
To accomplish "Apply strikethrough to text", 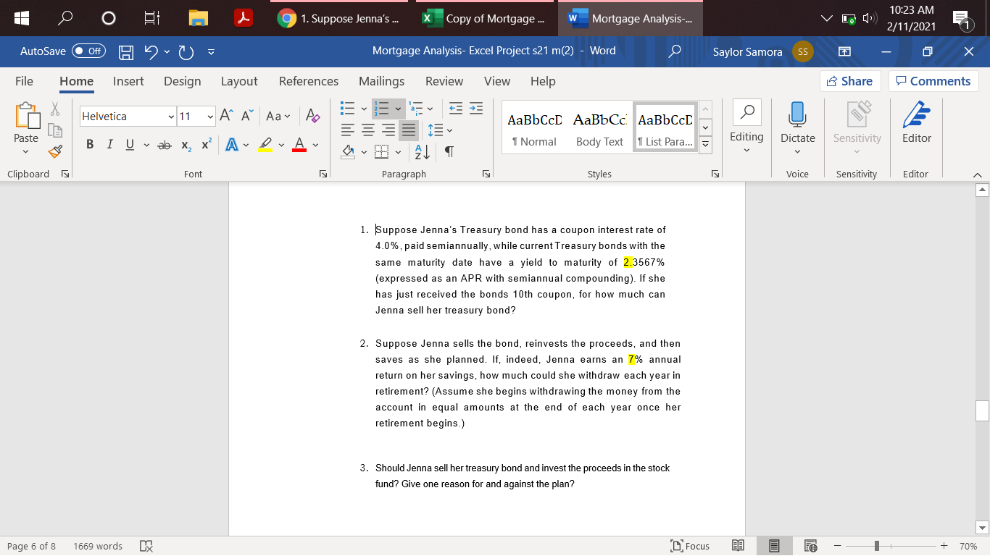I will click(x=163, y=144).
